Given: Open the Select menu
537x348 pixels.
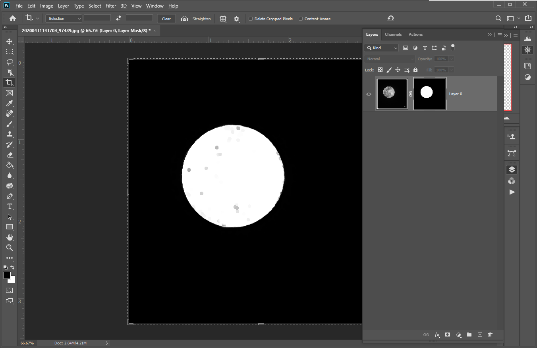Looking at the screenshot, I should point(95,6).
